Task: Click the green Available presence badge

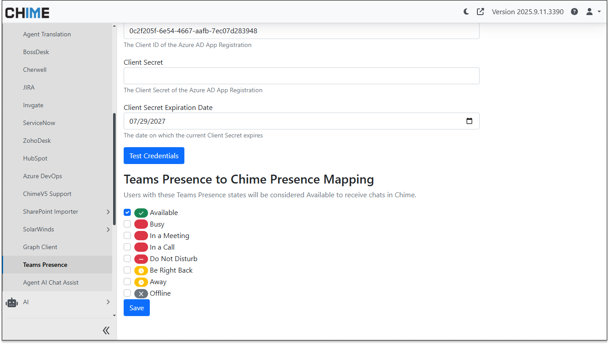Action: tap(141, 213)
